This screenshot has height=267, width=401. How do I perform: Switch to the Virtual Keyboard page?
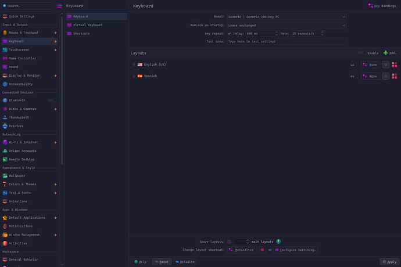(87, 25)
